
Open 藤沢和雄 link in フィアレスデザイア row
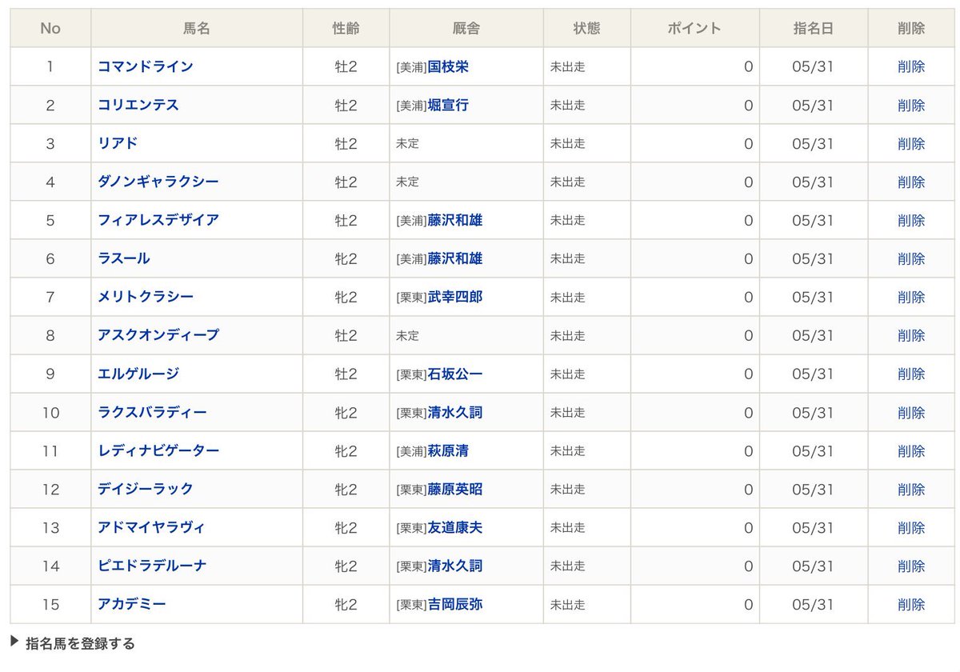pyautogui.click(x=455, y=220)
